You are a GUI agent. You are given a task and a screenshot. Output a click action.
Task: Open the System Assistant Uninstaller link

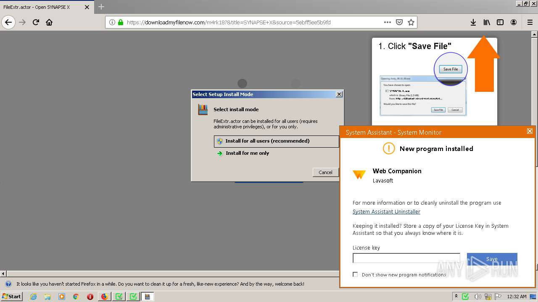point(386,212)
